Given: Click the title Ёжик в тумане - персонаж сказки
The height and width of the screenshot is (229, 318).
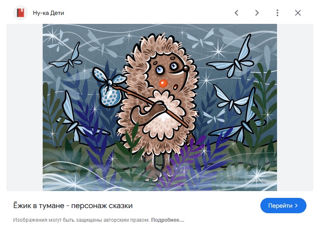Looking at the screenshot, I should (73, 206).
